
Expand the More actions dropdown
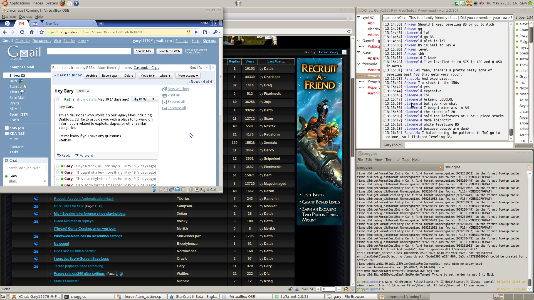[188, 76]
